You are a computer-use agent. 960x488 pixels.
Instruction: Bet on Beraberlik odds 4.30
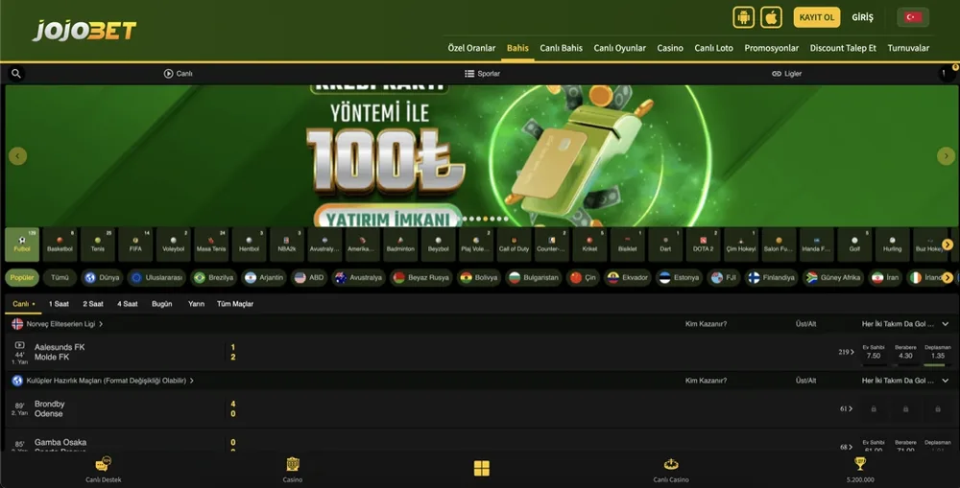coord(905,352)
